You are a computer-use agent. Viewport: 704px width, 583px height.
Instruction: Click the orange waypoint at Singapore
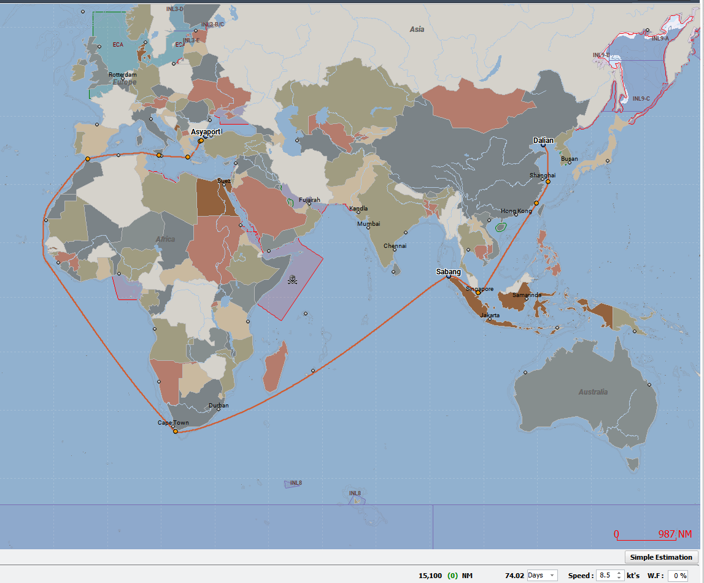pyautogui.click(x=478, y=293)
